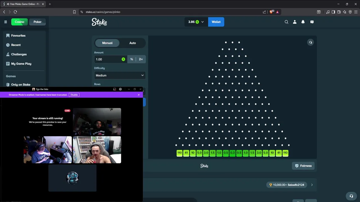Screen dimensions: 360x202
Task: Toggle the browser sidebar panel icon
Action: [x=333, y=12]
